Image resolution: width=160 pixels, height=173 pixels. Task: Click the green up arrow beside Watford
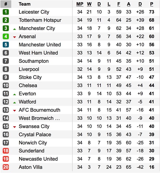15,103
